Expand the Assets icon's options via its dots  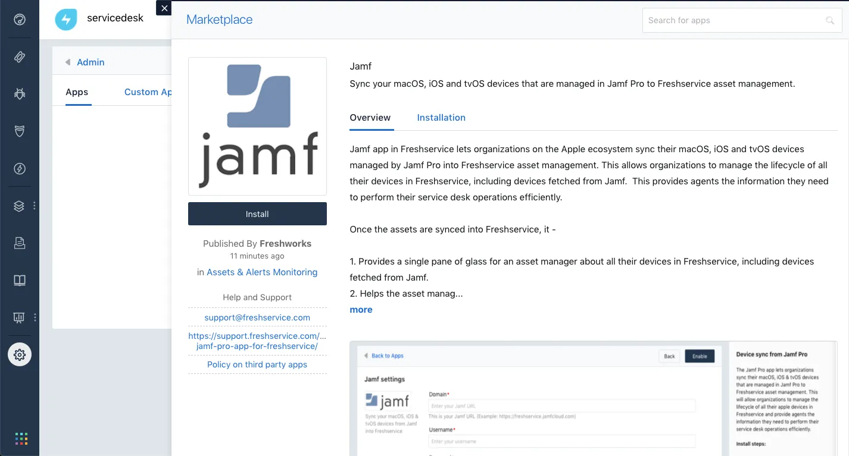(x=34, y=205)
